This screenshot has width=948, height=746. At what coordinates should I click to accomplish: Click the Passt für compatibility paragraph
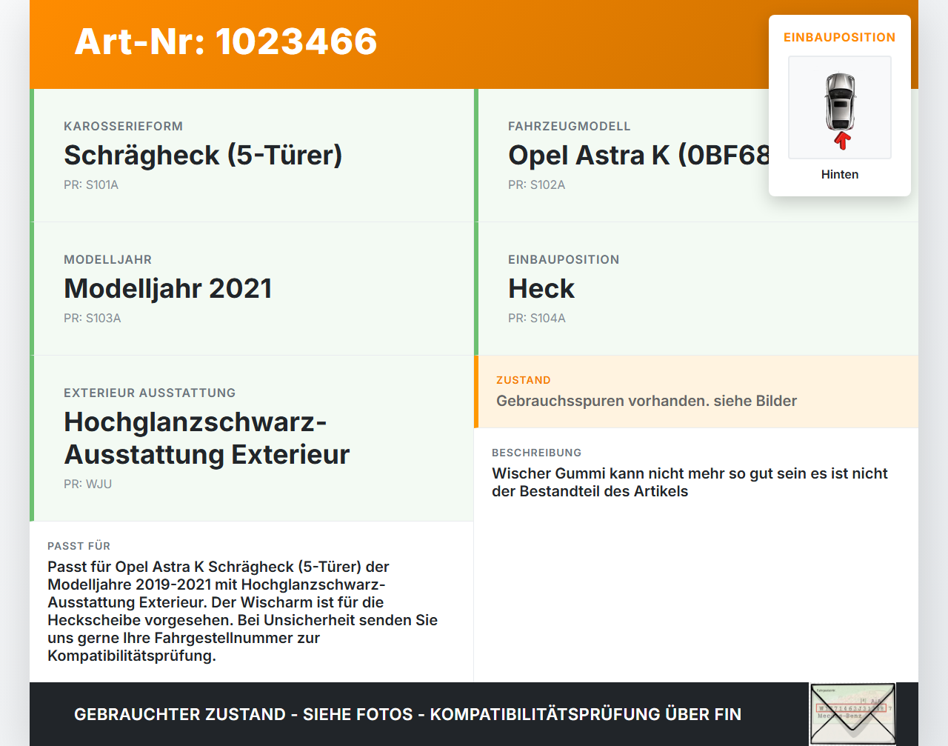(243, 611)
